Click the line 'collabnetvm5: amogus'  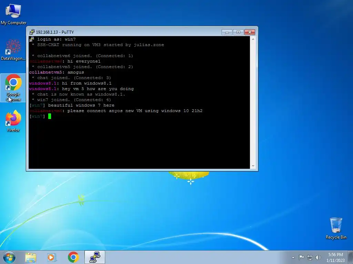[x=57, y=72]
